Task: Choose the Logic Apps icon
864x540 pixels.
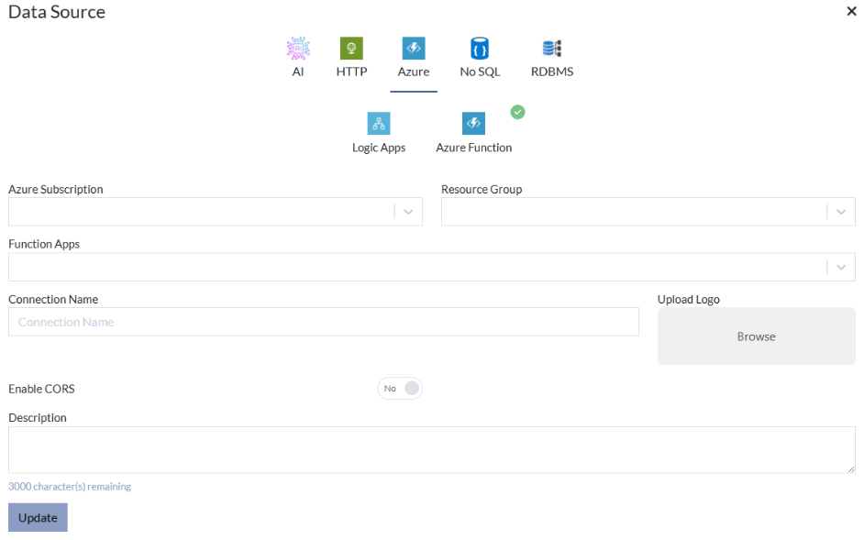Action: click(379, 124)
